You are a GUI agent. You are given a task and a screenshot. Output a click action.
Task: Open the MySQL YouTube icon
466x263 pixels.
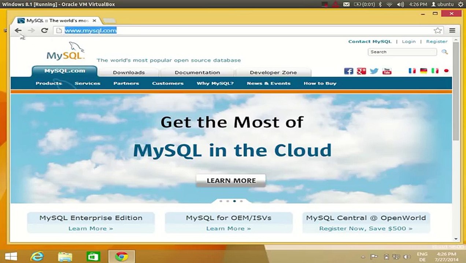coord(387,71)
